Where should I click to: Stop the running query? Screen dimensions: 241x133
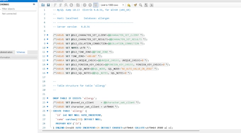tap(71, 5)
